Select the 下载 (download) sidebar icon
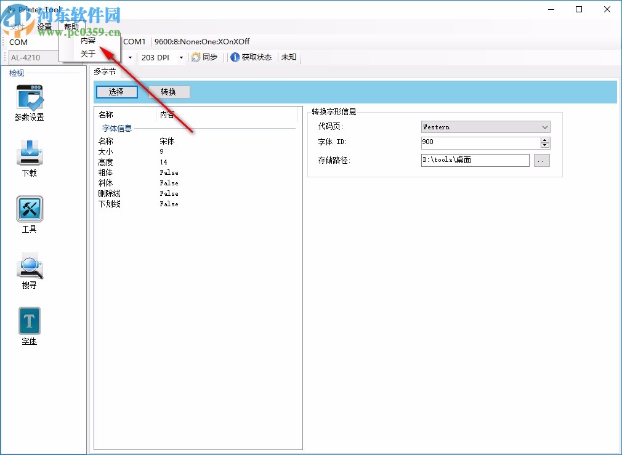 coord(29,154)
